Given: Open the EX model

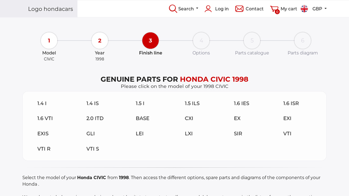Looking at the screenshot, I should coord(237,118).
